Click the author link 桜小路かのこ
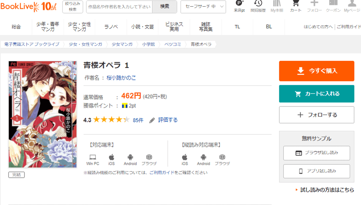361x205 pixels. coord(121,78)
